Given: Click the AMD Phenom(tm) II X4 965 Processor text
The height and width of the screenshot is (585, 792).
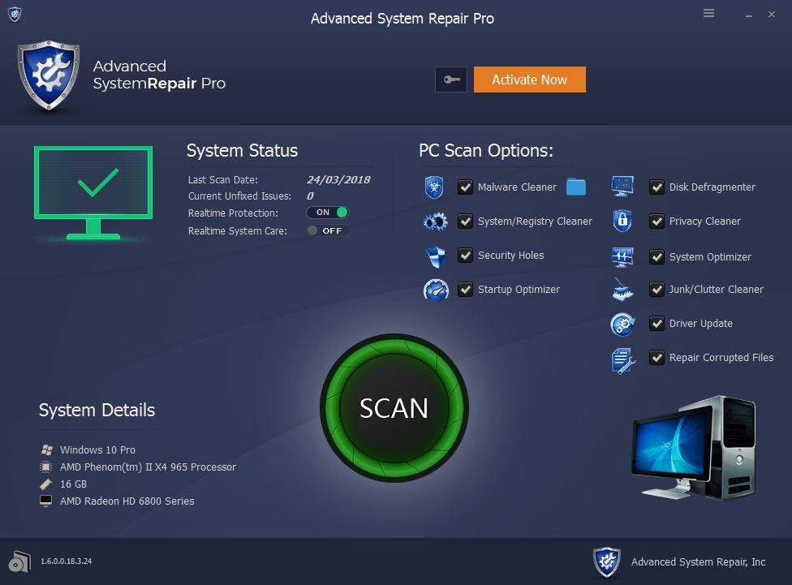Looking at the screenshot, I should click(148, 467).
